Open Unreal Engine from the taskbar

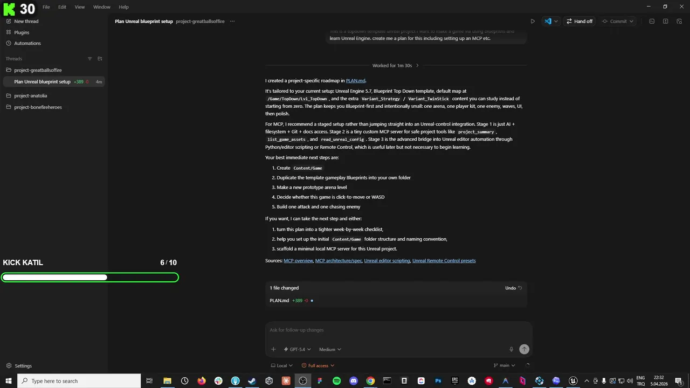tap(573, 381)
